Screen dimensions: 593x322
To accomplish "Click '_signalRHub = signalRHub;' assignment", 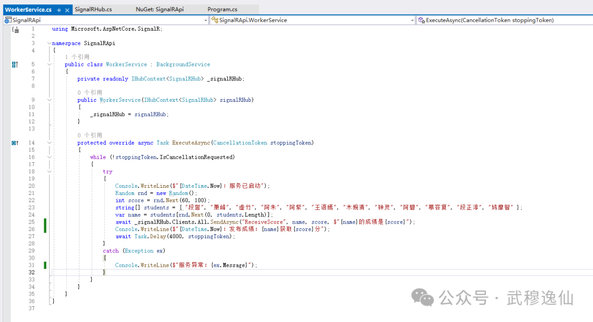I will [x=130, y=114].
